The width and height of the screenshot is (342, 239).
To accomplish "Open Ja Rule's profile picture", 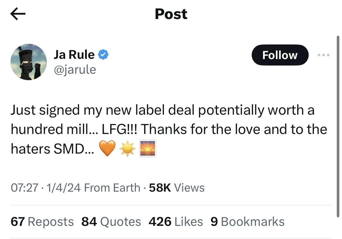I will tap(29, 62).
